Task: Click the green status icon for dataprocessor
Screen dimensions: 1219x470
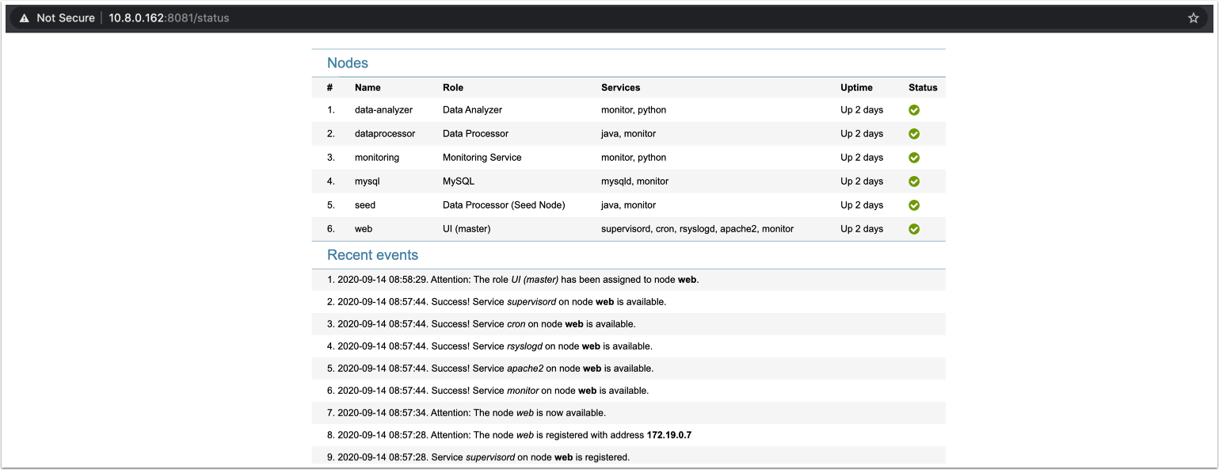Action: pos(913,134)
